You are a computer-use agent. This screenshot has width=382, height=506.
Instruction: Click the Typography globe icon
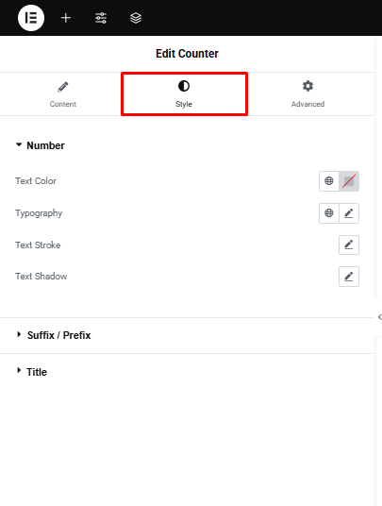(329, 213)
